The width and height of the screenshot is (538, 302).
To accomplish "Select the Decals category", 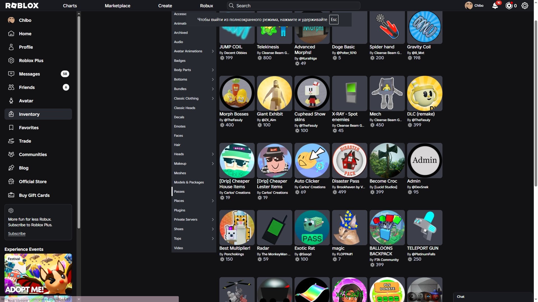I will click(194, 117).
